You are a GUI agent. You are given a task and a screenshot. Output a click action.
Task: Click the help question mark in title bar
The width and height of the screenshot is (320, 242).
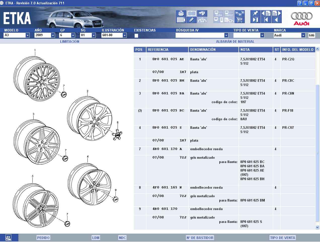click(300, 3)
